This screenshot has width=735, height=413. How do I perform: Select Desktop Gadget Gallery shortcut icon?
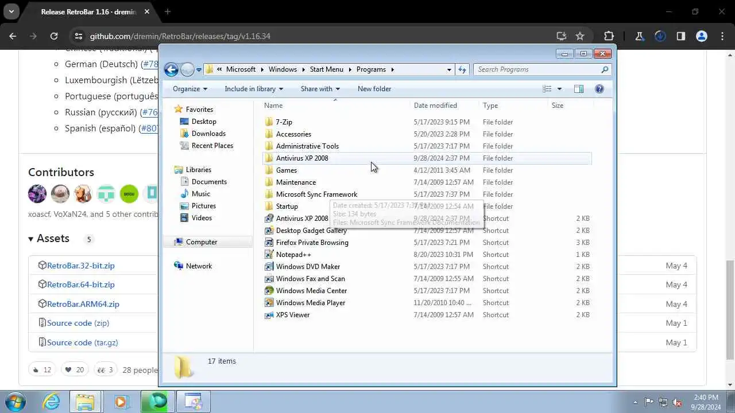(269, 231)
